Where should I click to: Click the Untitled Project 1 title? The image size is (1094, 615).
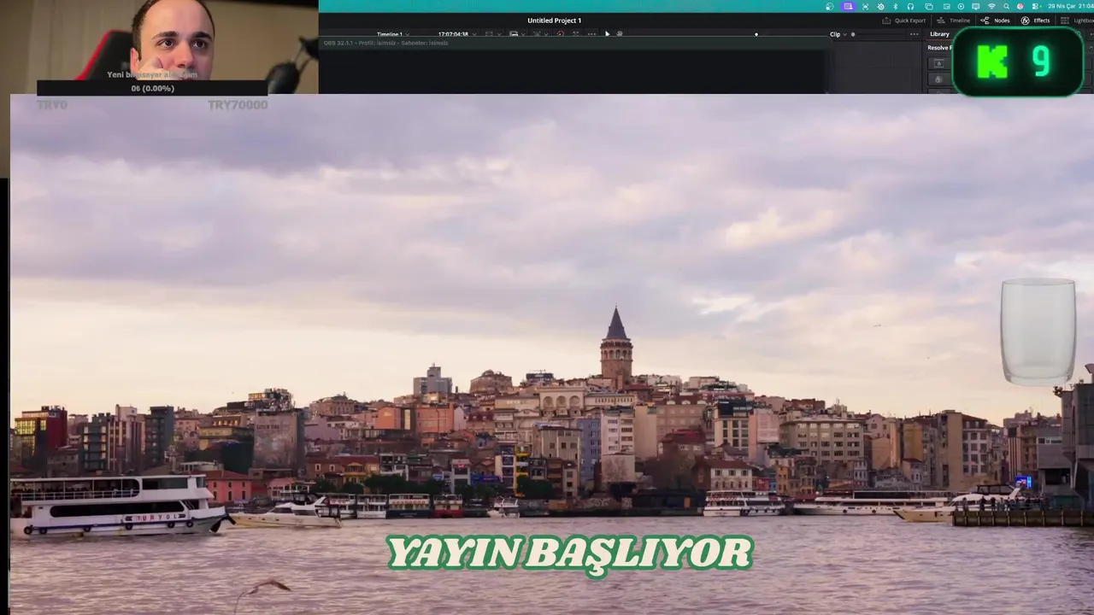click(x=554, y=20)
